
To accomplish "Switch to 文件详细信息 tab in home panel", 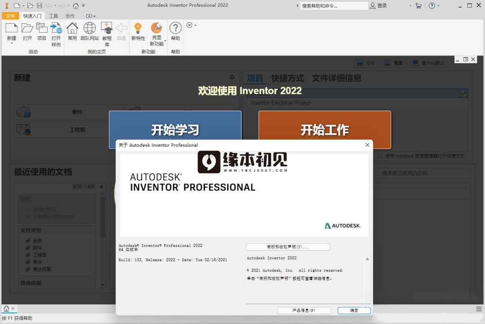I will pos(336,78).
